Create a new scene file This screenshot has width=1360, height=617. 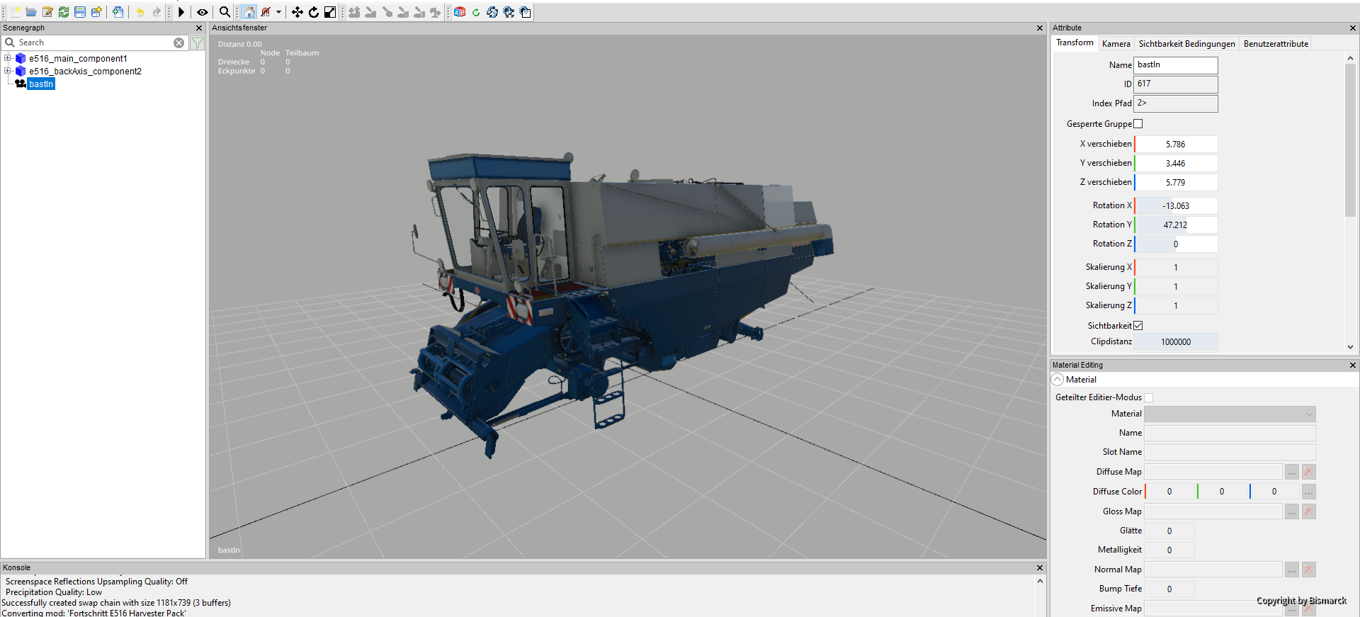(x=15, y=12)
